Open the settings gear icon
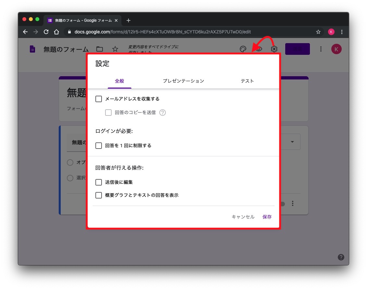The image size is (367, 289). 274,49
